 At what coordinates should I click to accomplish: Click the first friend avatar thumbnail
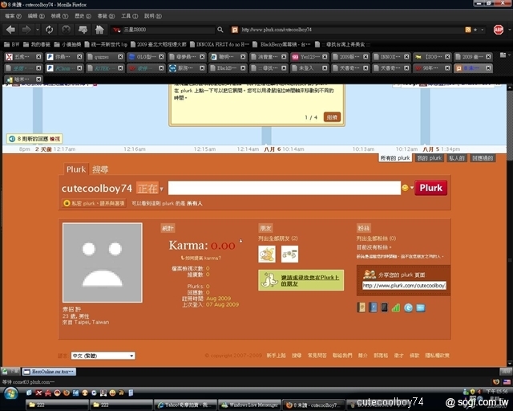267,254
